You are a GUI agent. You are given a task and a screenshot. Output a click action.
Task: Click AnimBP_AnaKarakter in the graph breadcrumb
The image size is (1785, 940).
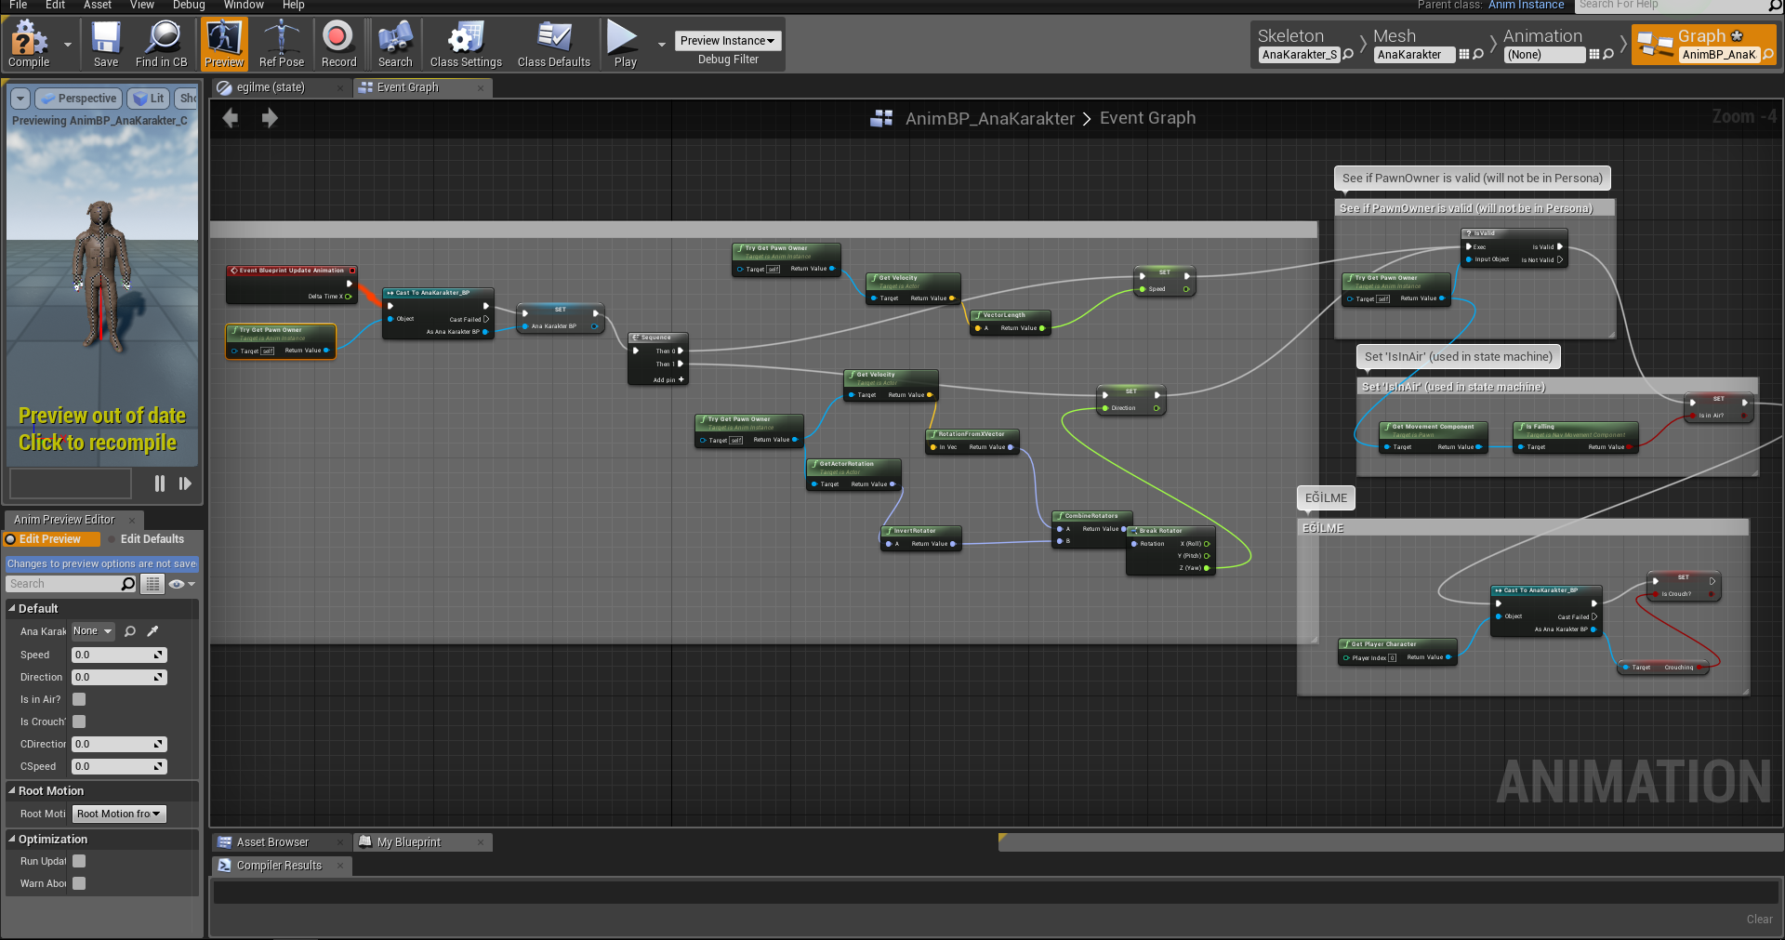tap(990, 119)
